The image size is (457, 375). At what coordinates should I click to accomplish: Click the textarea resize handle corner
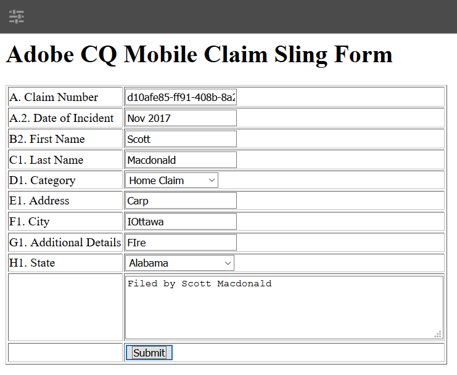438,334
